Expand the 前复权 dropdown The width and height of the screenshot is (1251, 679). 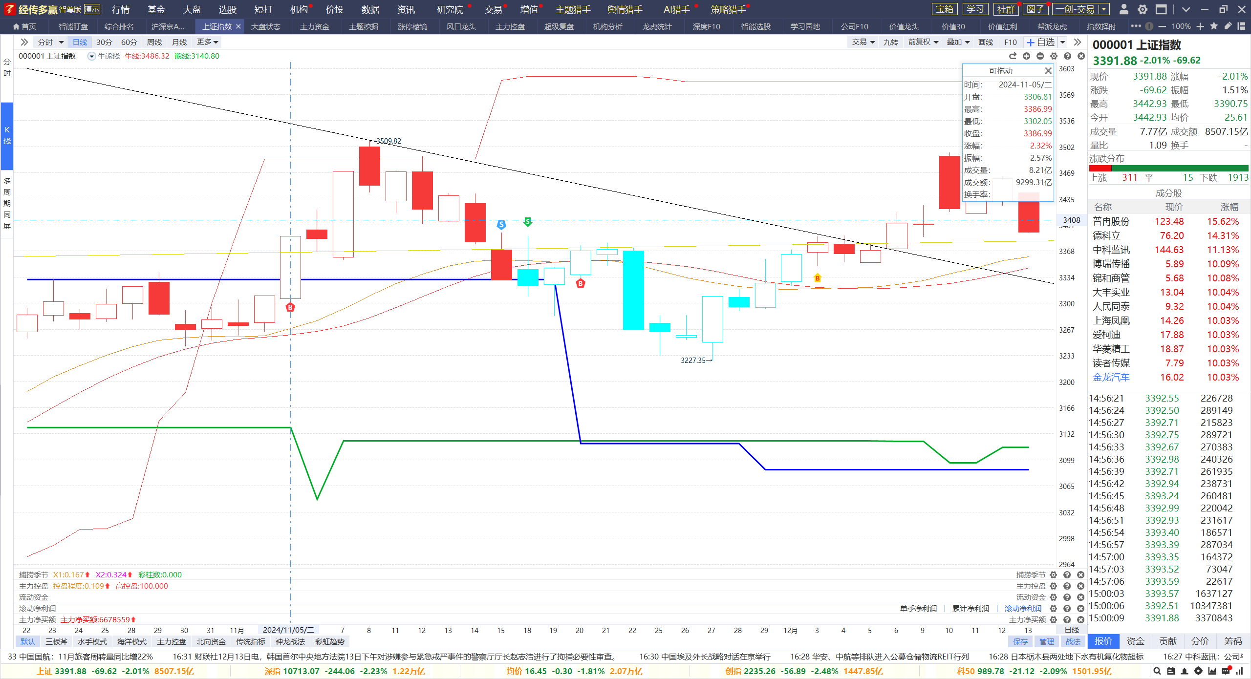[x=923, y=42]
